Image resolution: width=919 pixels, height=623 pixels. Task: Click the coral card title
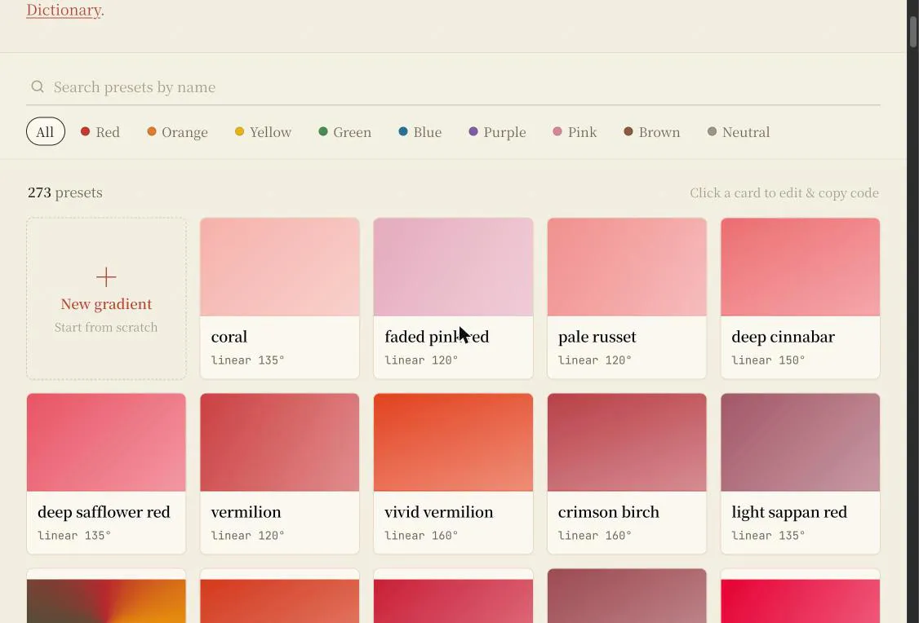coord(229,337)
